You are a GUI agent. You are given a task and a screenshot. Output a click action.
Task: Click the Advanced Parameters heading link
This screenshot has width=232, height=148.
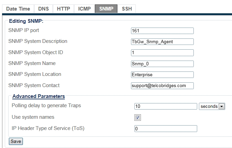point(39,96)
